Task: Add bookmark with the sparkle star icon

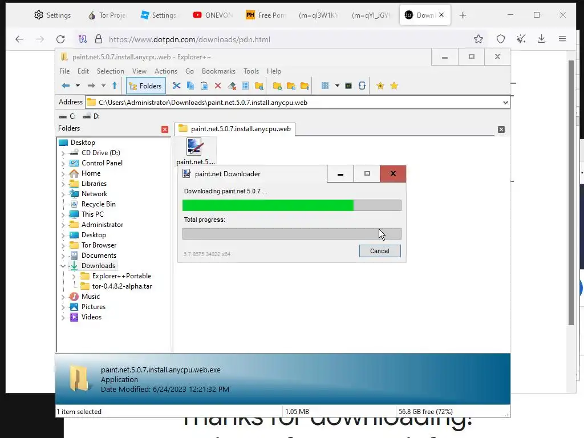Action: 380,86
